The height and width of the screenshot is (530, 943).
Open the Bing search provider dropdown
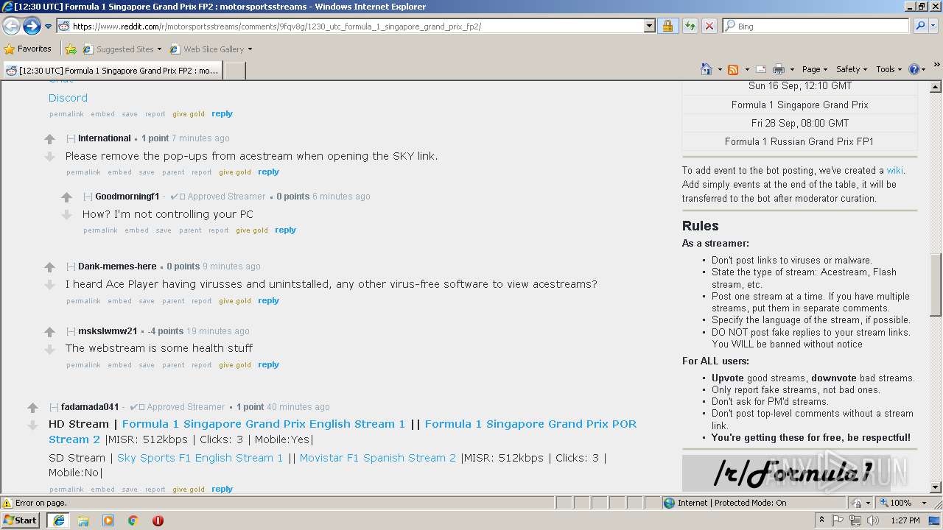pos(933,26)
